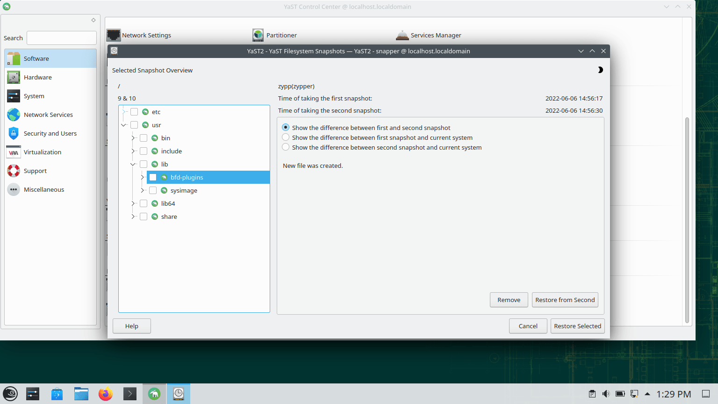Click the System category icon

click(14, 96)
